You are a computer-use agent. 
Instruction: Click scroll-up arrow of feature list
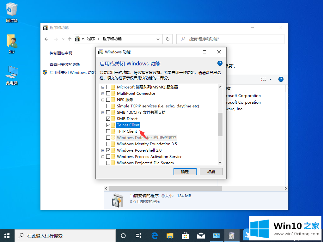coord(220,87)
